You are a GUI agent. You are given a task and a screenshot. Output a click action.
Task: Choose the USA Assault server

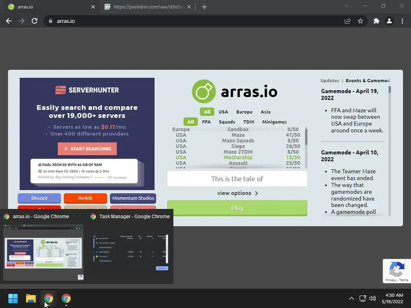pos(236,163)
